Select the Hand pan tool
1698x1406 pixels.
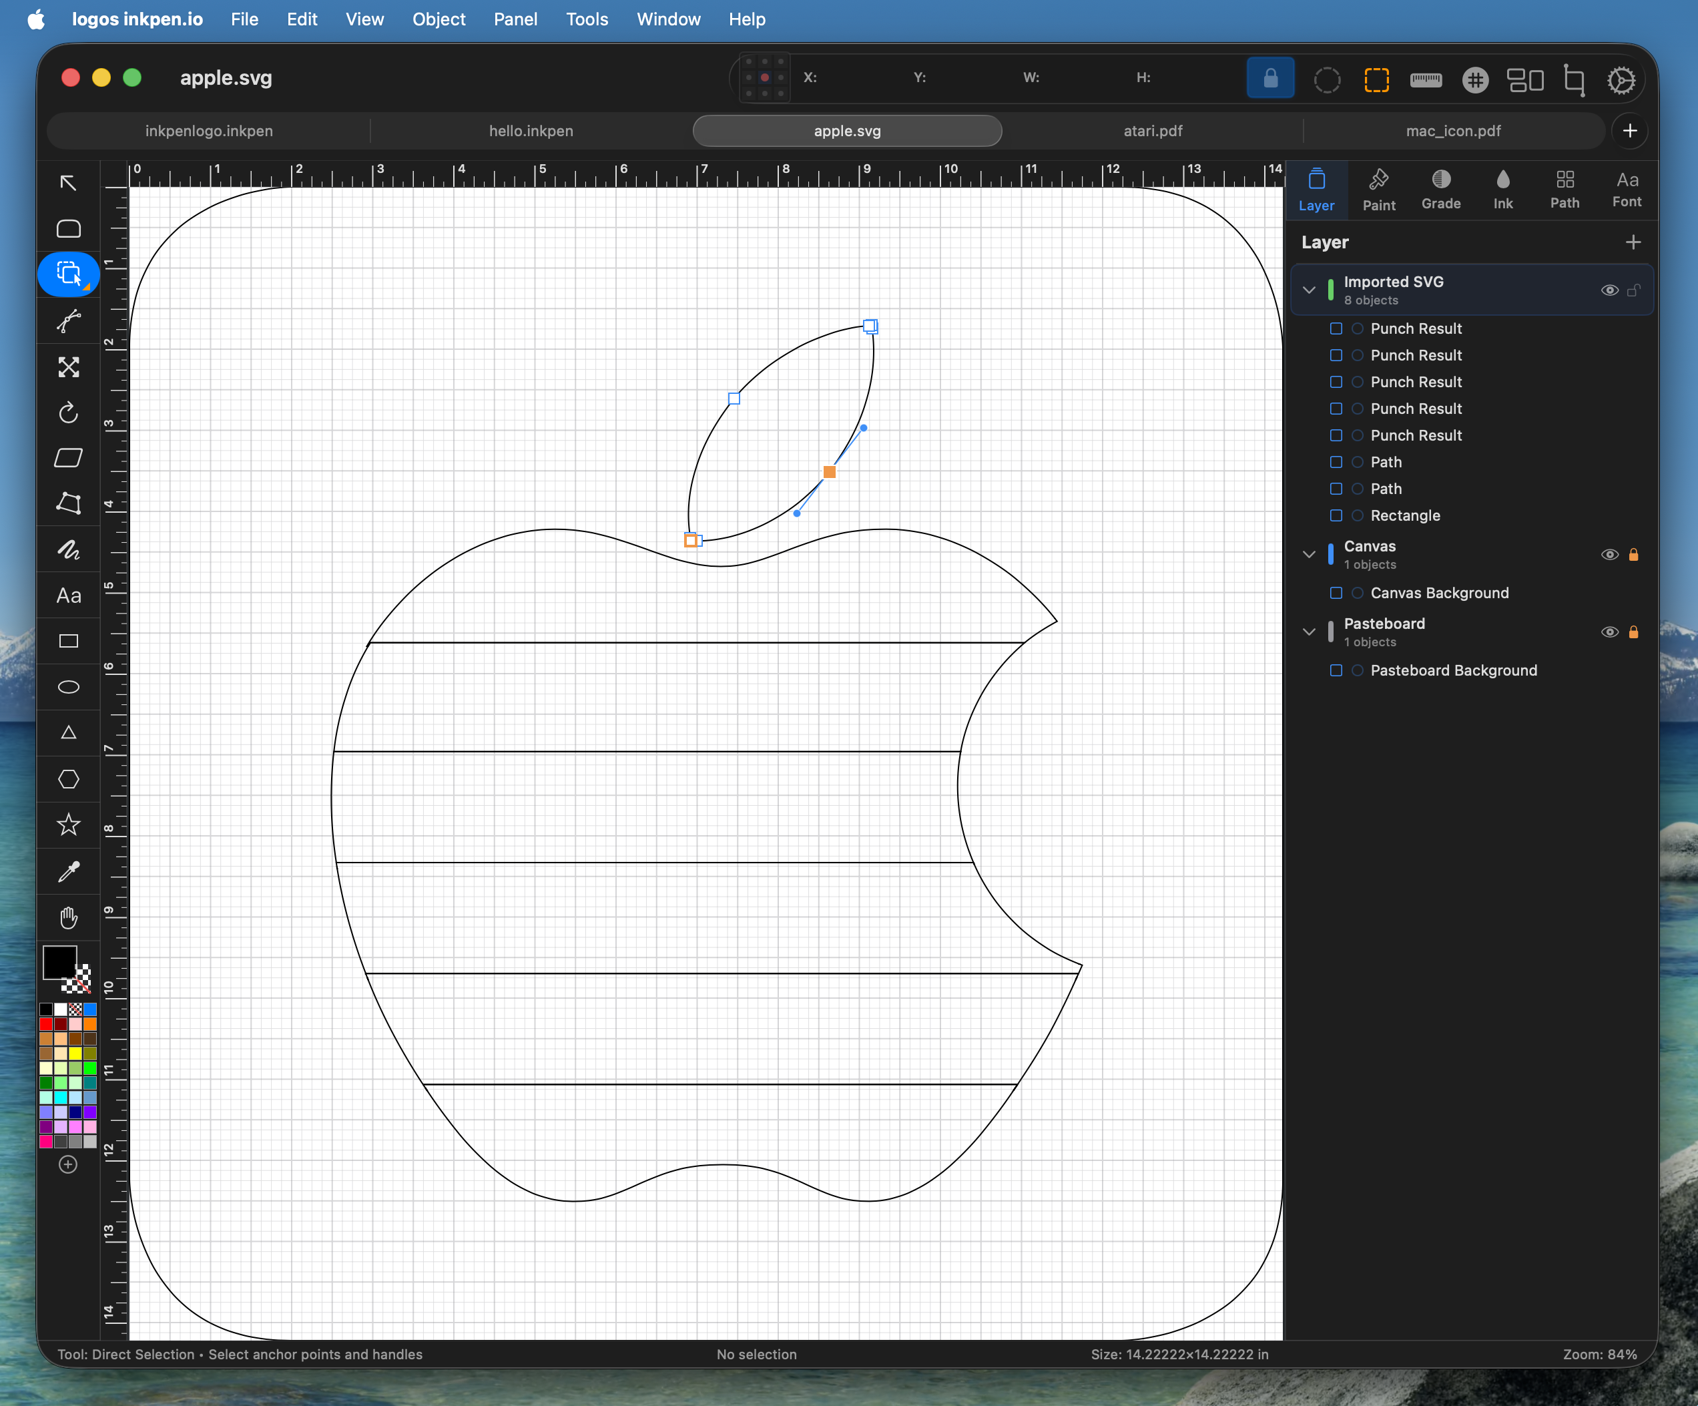(69, 917)
